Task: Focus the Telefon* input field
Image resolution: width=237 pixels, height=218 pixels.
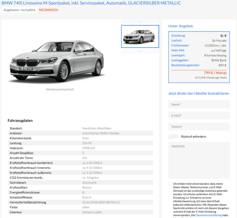Action: tap(199, 127)
